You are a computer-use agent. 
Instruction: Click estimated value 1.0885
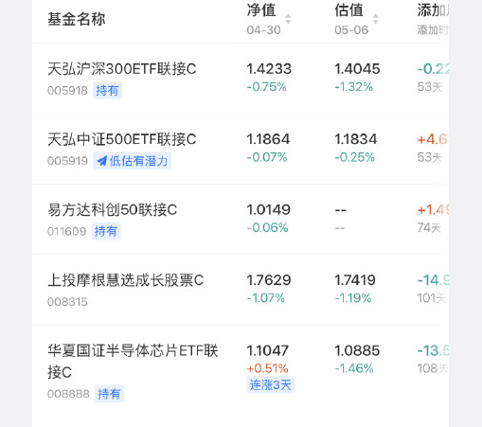pyautogui.click(x=357, y=350)
